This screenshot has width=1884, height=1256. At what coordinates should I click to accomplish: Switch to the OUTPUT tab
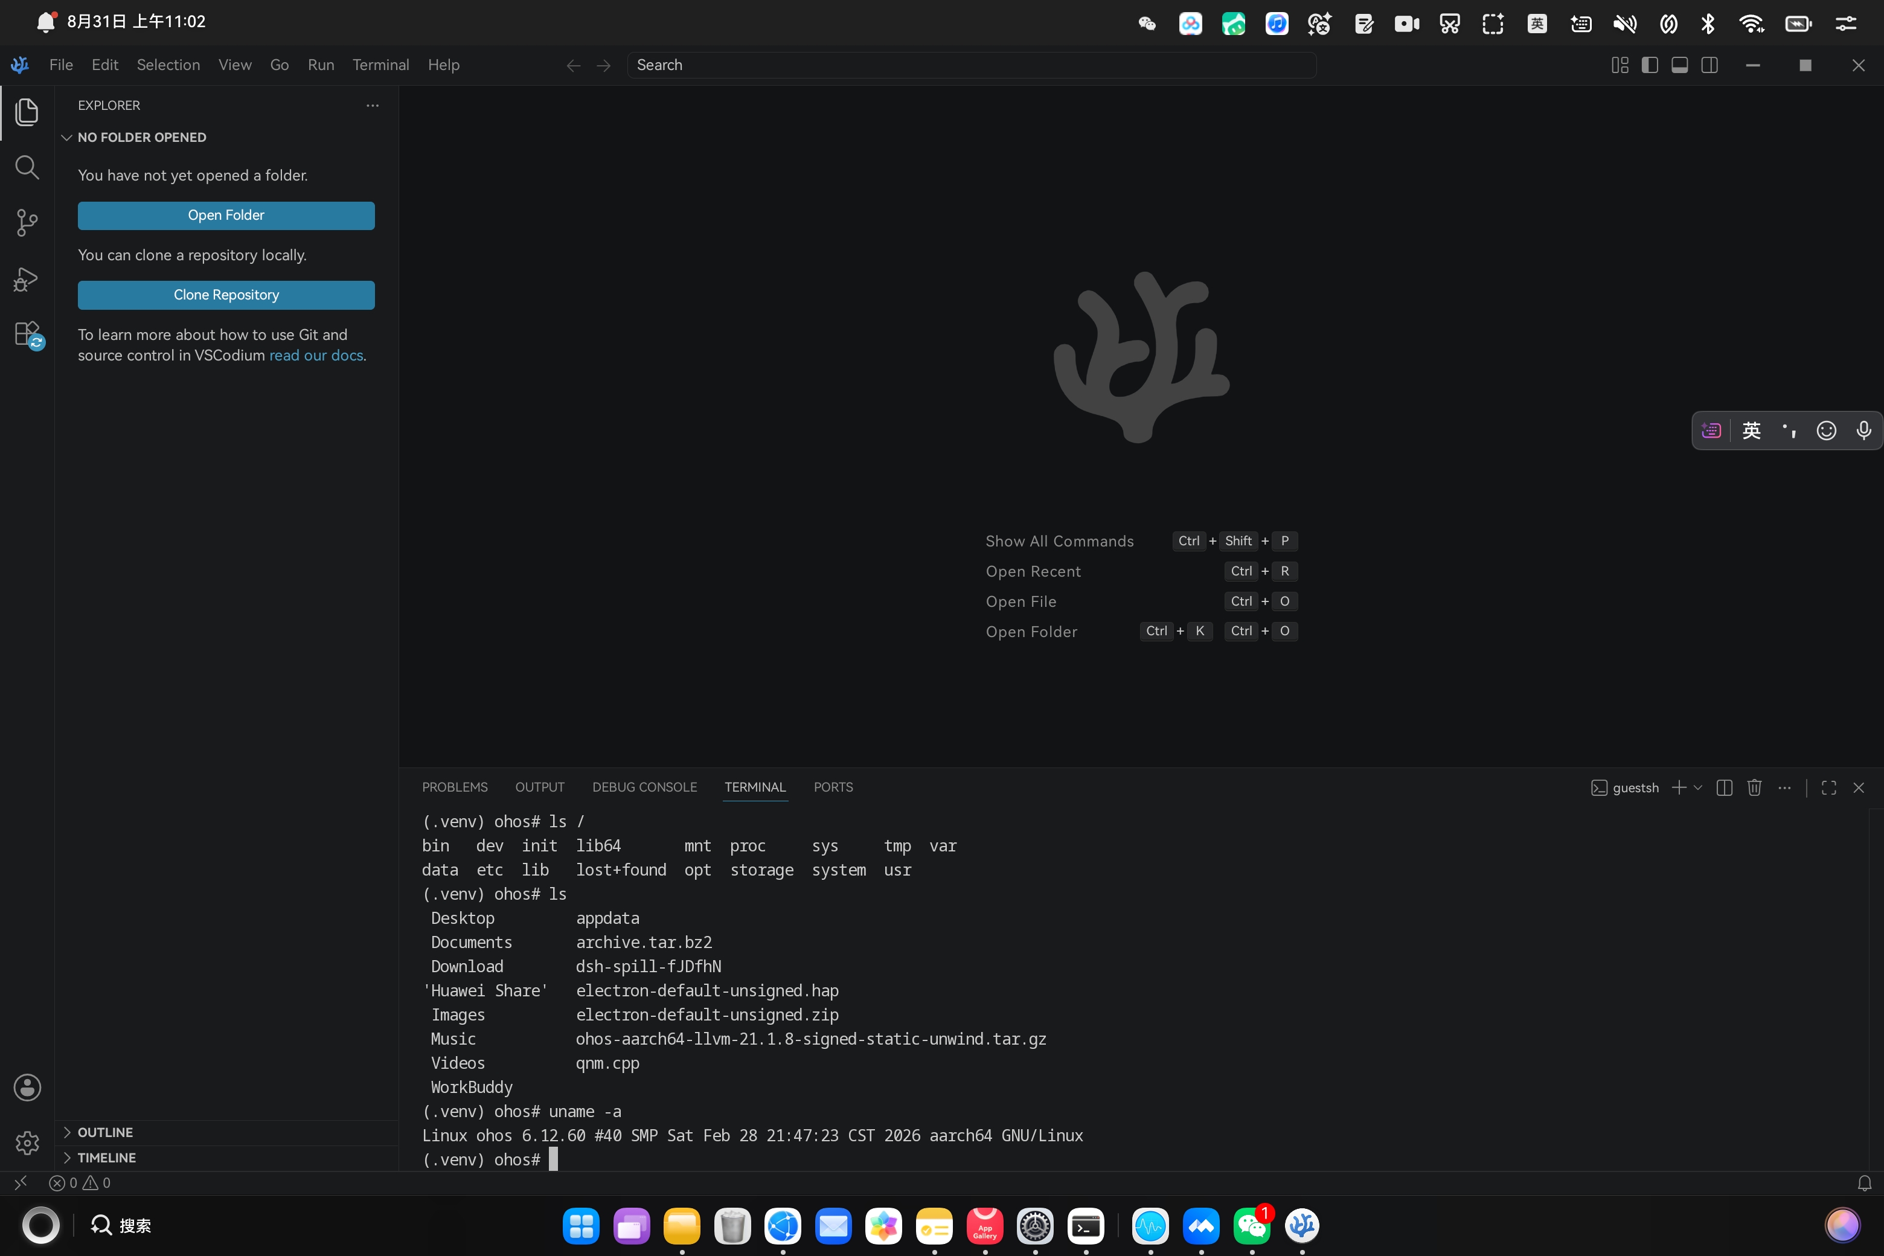point(540,787)
